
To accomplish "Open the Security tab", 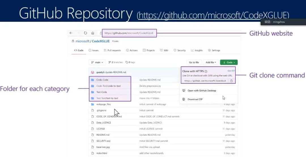I will coord(180,50).
